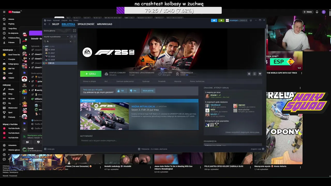Open the MRUWKOJAD profile tab
The width and height of the screenshot is (331, 186).
coord(104,24)
